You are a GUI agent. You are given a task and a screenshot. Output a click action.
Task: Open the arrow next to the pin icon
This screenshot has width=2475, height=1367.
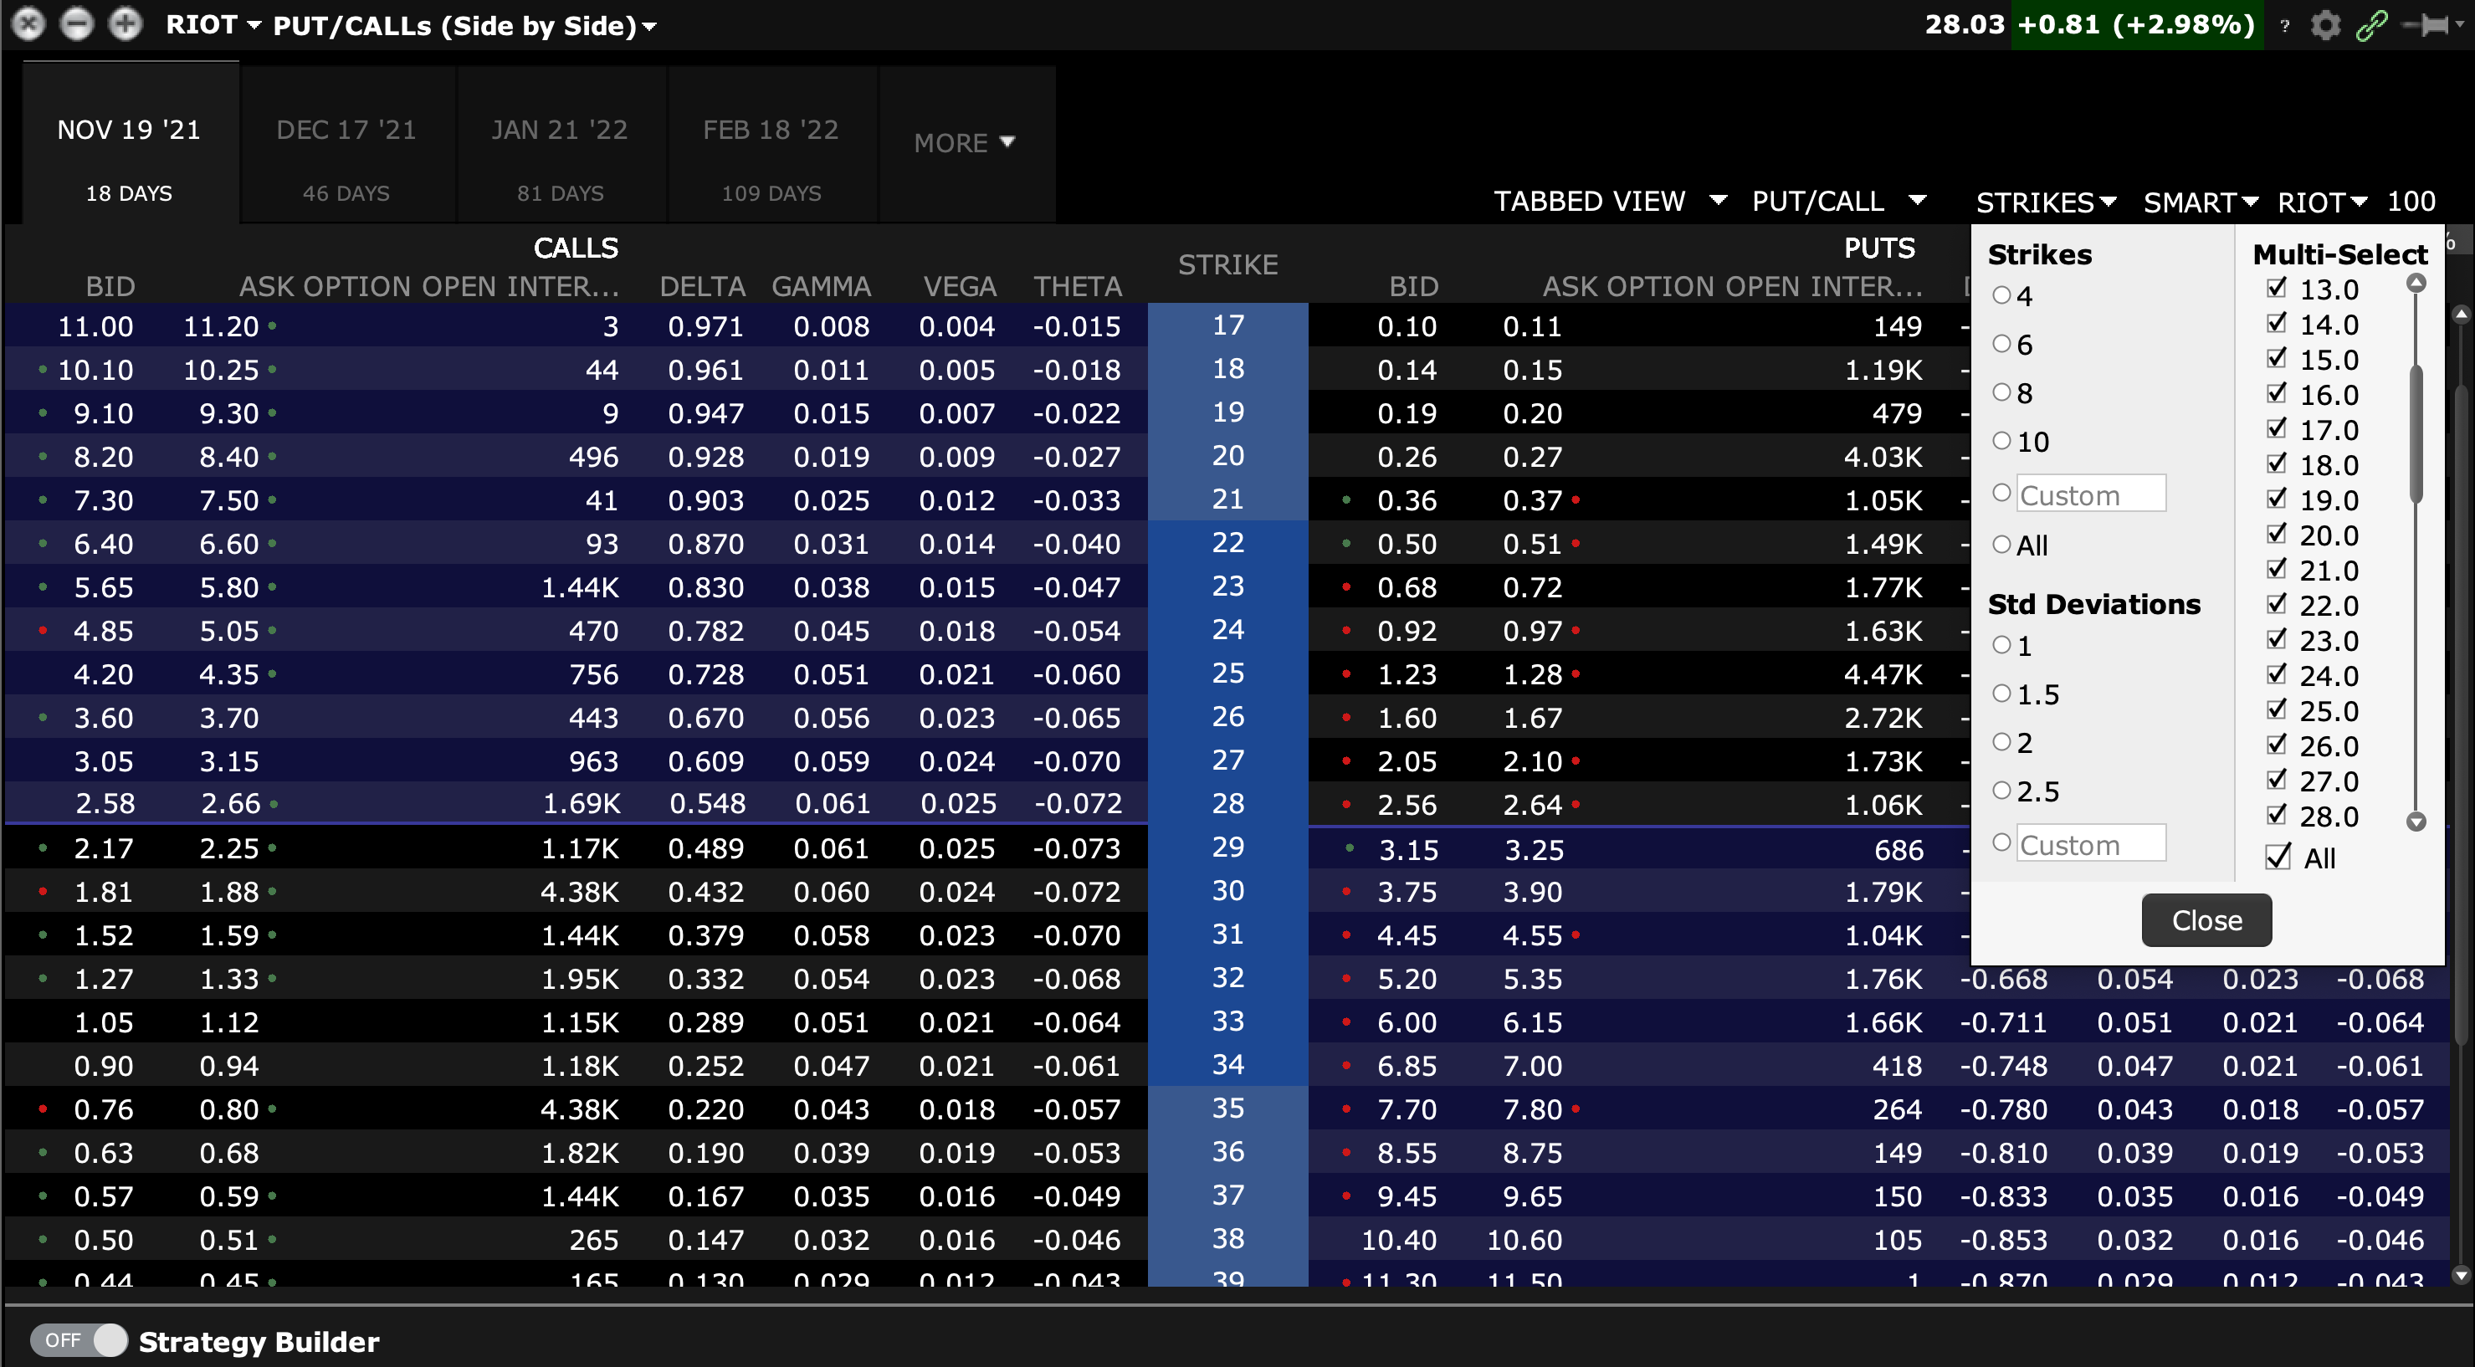point(2460,25)
